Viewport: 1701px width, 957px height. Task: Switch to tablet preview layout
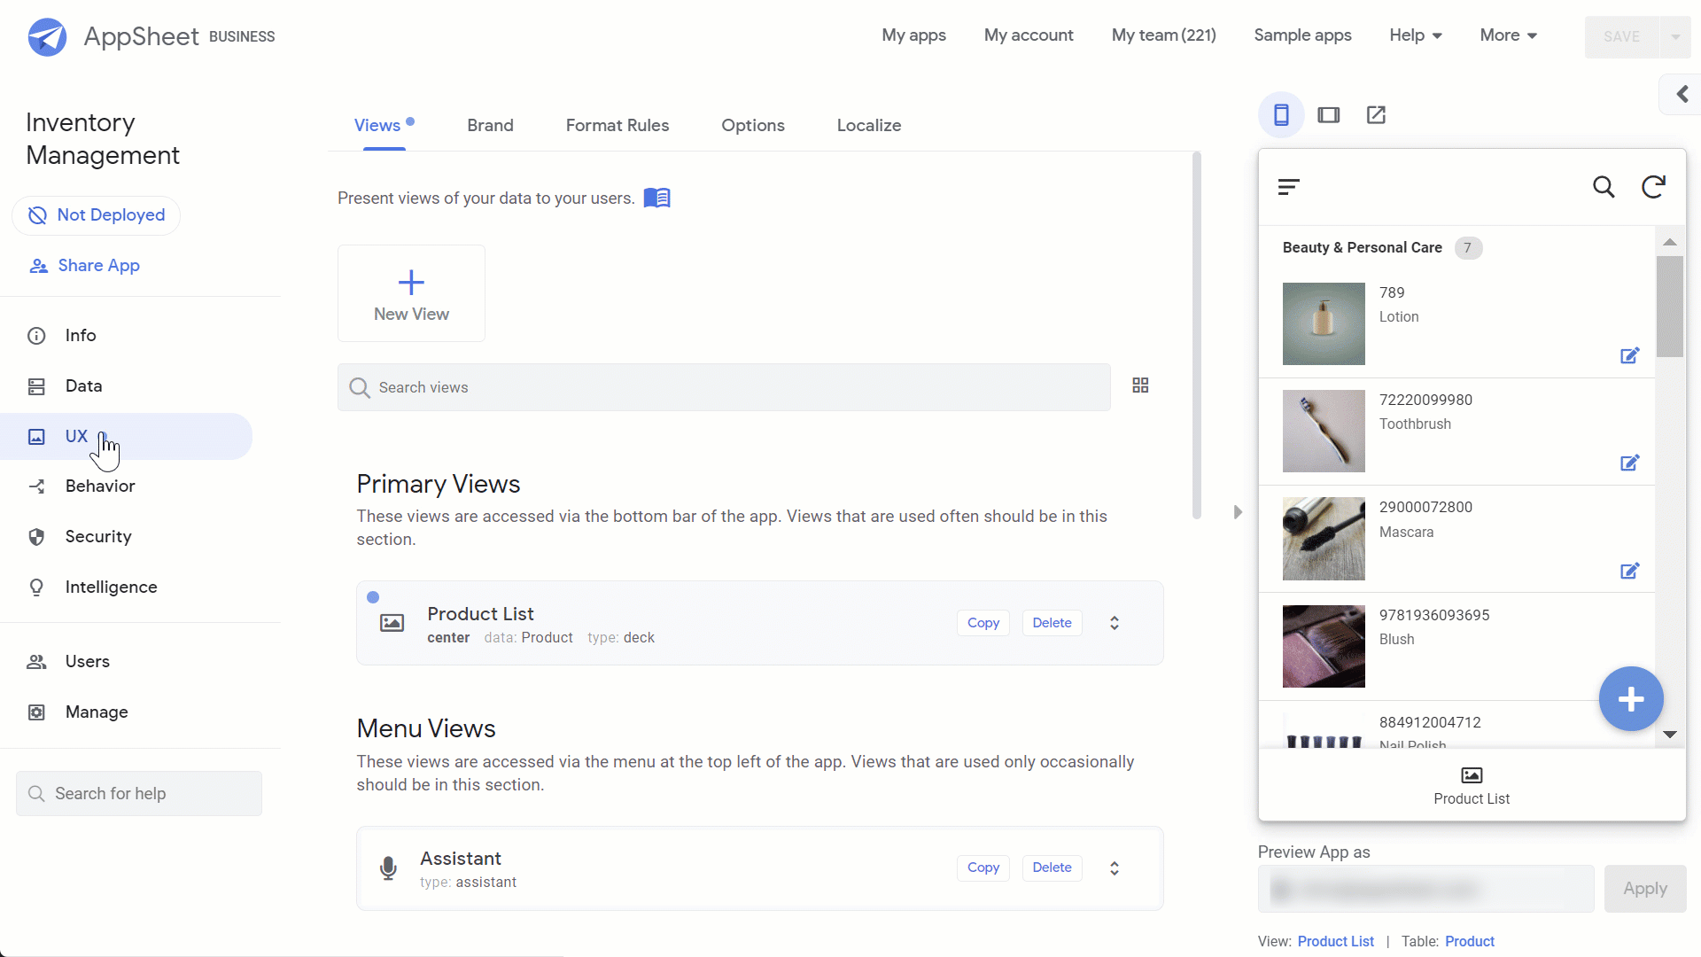[x=1328, y=114]
